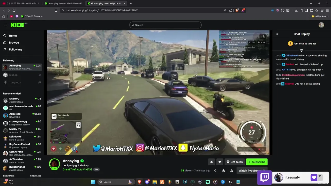The height and width of the screenshot is (186, 331).
Task: Click the Officalmasi username in chat replay
Action: pos(292,56)
